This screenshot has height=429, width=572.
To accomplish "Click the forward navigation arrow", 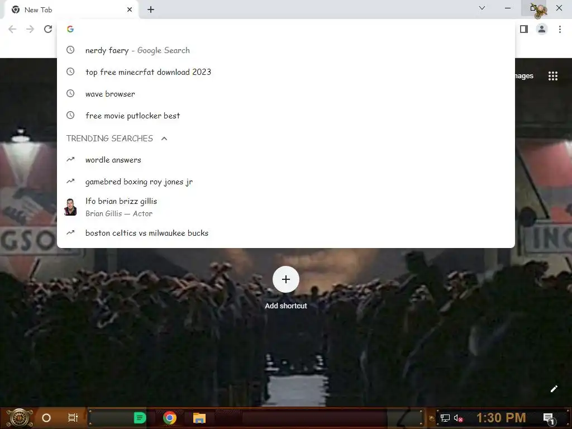I will tap(30, 29).
